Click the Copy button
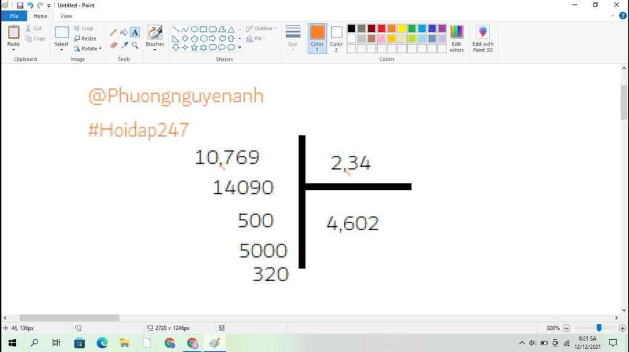The width and height of the screenshot is (629, 352). 35,39
